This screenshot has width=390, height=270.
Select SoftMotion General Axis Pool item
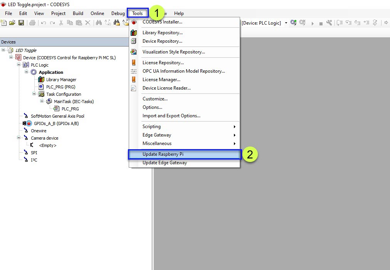57,116
